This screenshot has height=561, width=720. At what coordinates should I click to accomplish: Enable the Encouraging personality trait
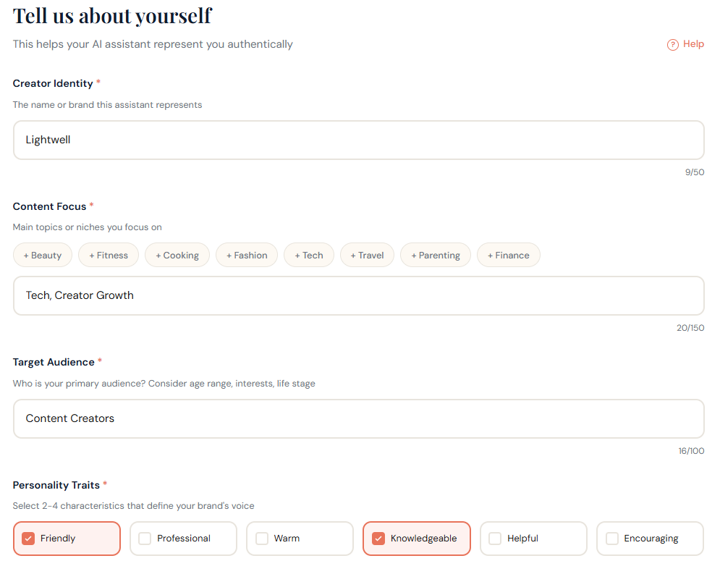649,538
